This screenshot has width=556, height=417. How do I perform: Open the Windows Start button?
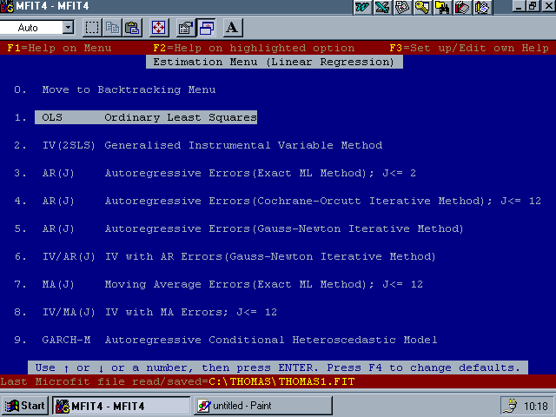(25, 406)
